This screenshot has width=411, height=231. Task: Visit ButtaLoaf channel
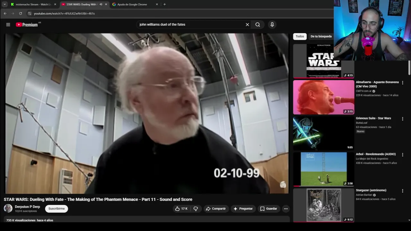tap(362, 123)
